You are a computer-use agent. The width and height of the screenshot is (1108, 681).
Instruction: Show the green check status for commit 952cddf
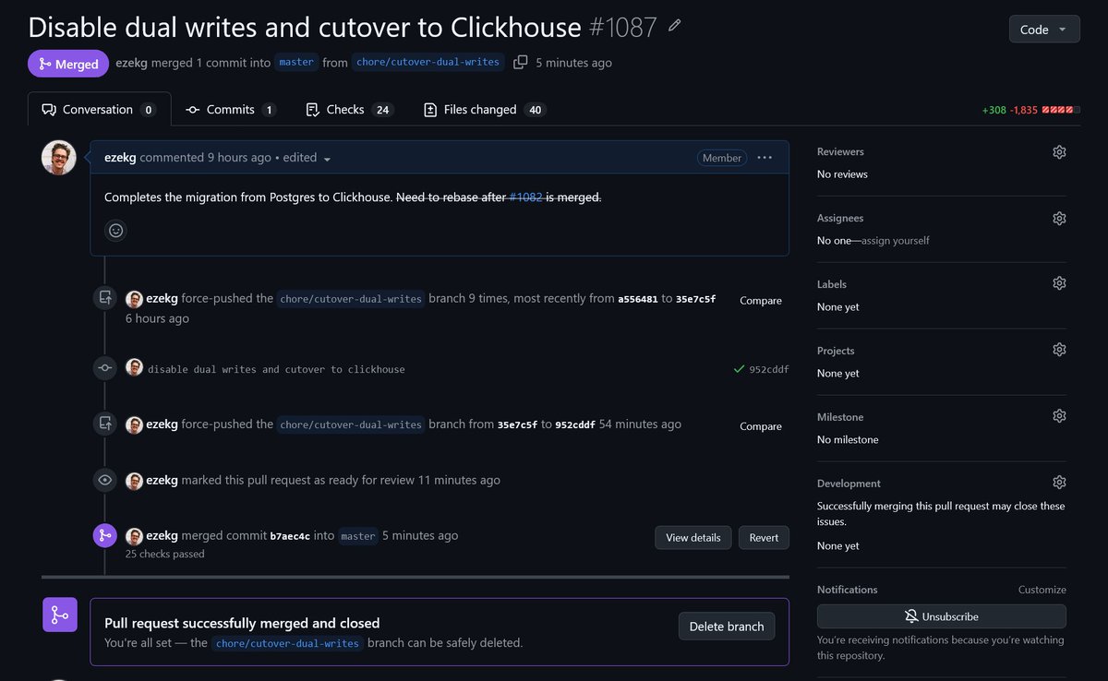739,369
